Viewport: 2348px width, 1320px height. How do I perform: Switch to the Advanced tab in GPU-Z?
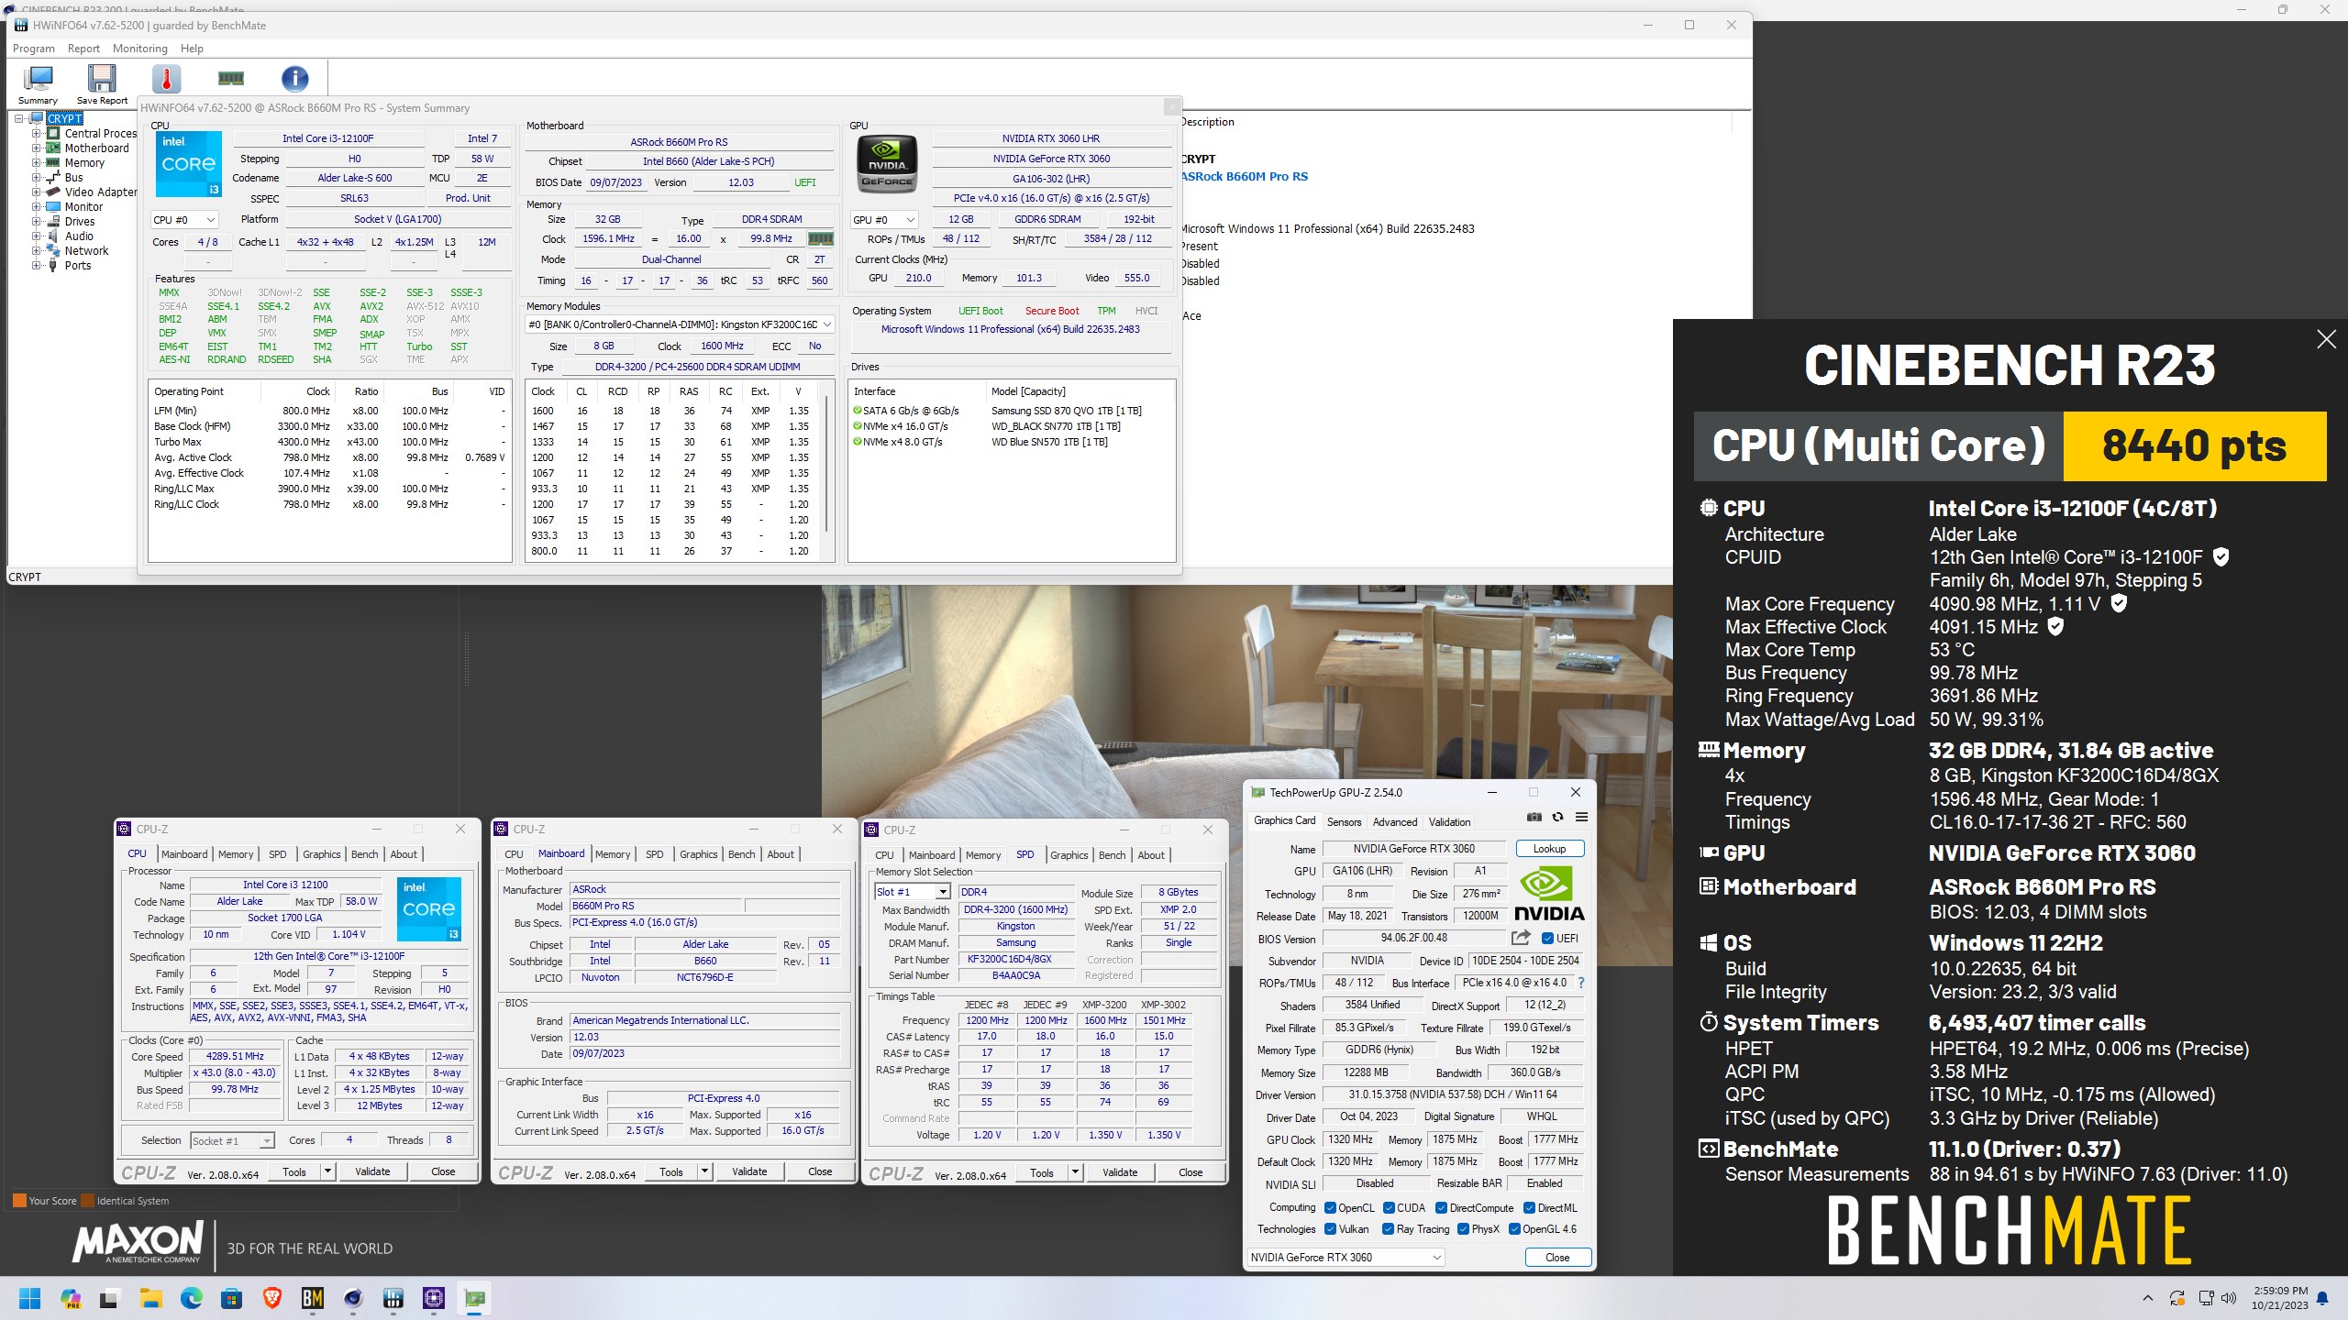[x=1394, y=822]
